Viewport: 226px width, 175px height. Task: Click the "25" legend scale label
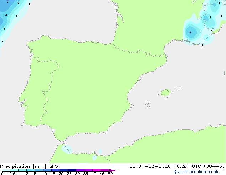point(69,174)
